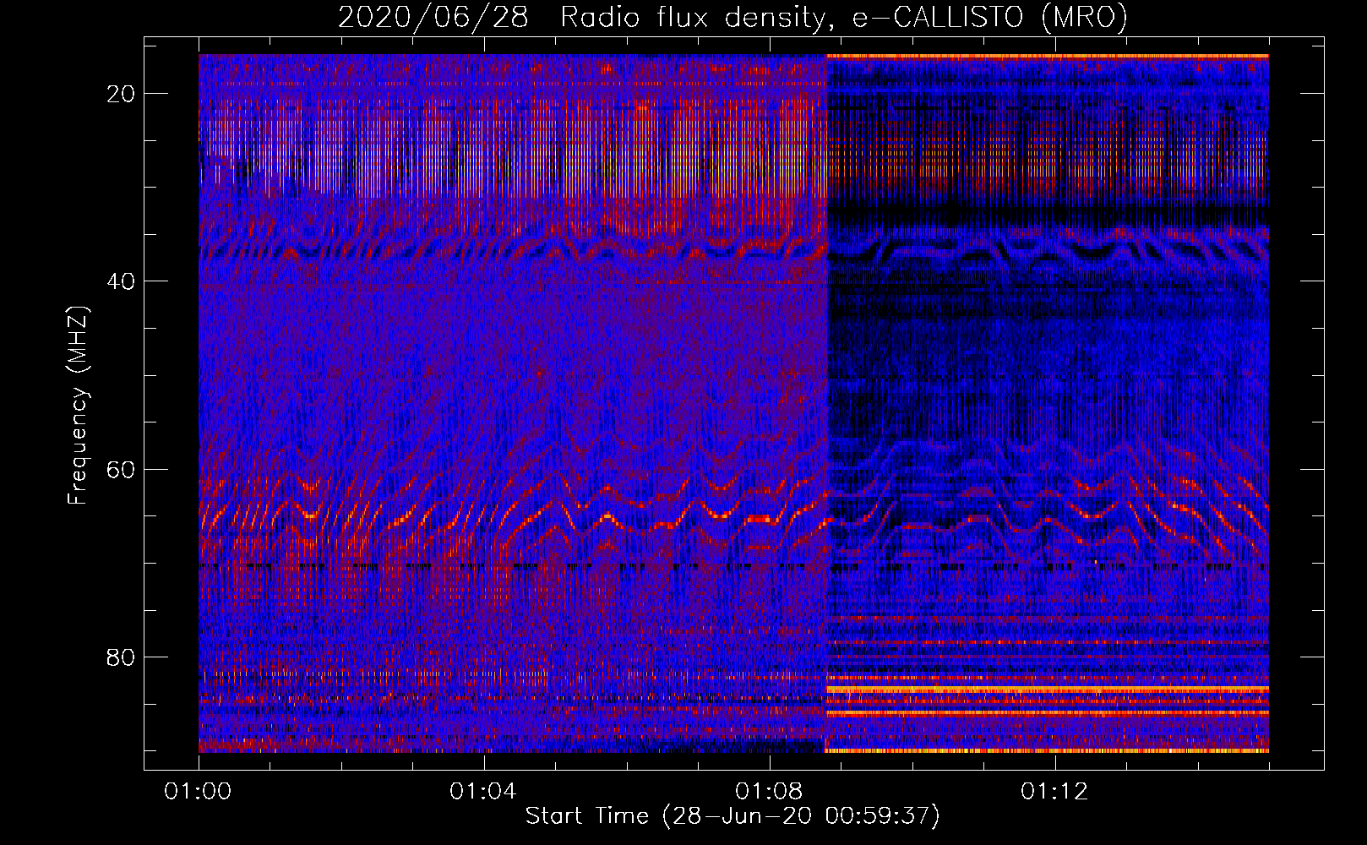Click the 'Frequency (MHZ)' axis label
Image resolution: width=1367 pixels, height=845 pixels.
(x=78, y=405)
